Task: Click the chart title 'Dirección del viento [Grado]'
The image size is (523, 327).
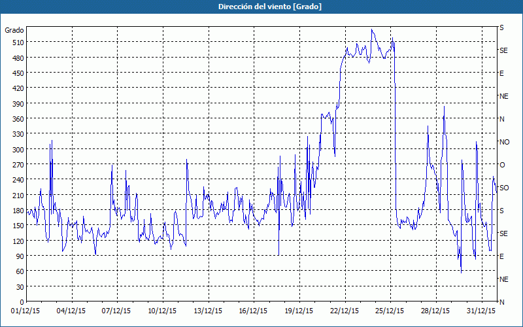Action: tap(270, 7)
